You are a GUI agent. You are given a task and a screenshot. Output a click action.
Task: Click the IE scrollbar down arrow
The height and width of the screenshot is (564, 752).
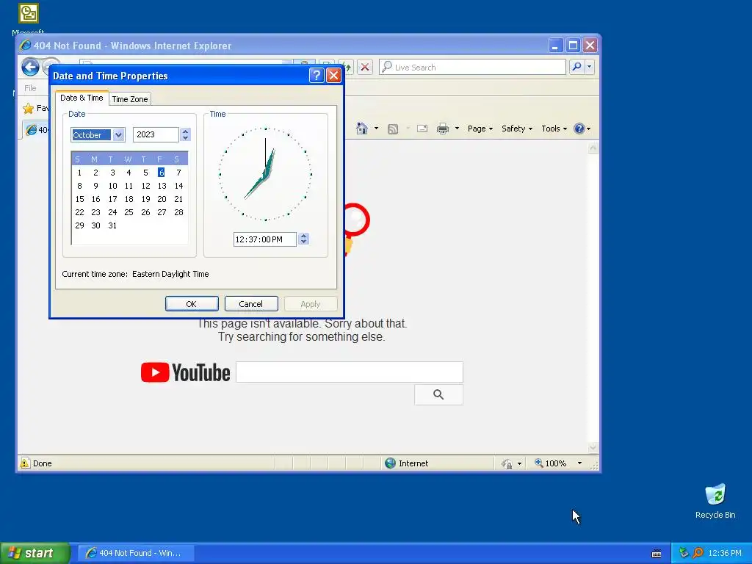(593, 447)
